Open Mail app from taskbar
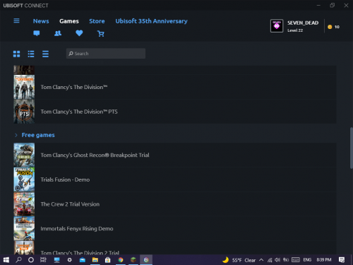This screenshot has width=353, height=265. (83, 260)
